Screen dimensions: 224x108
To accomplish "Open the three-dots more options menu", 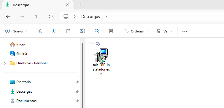I will (x=185, y=31).
